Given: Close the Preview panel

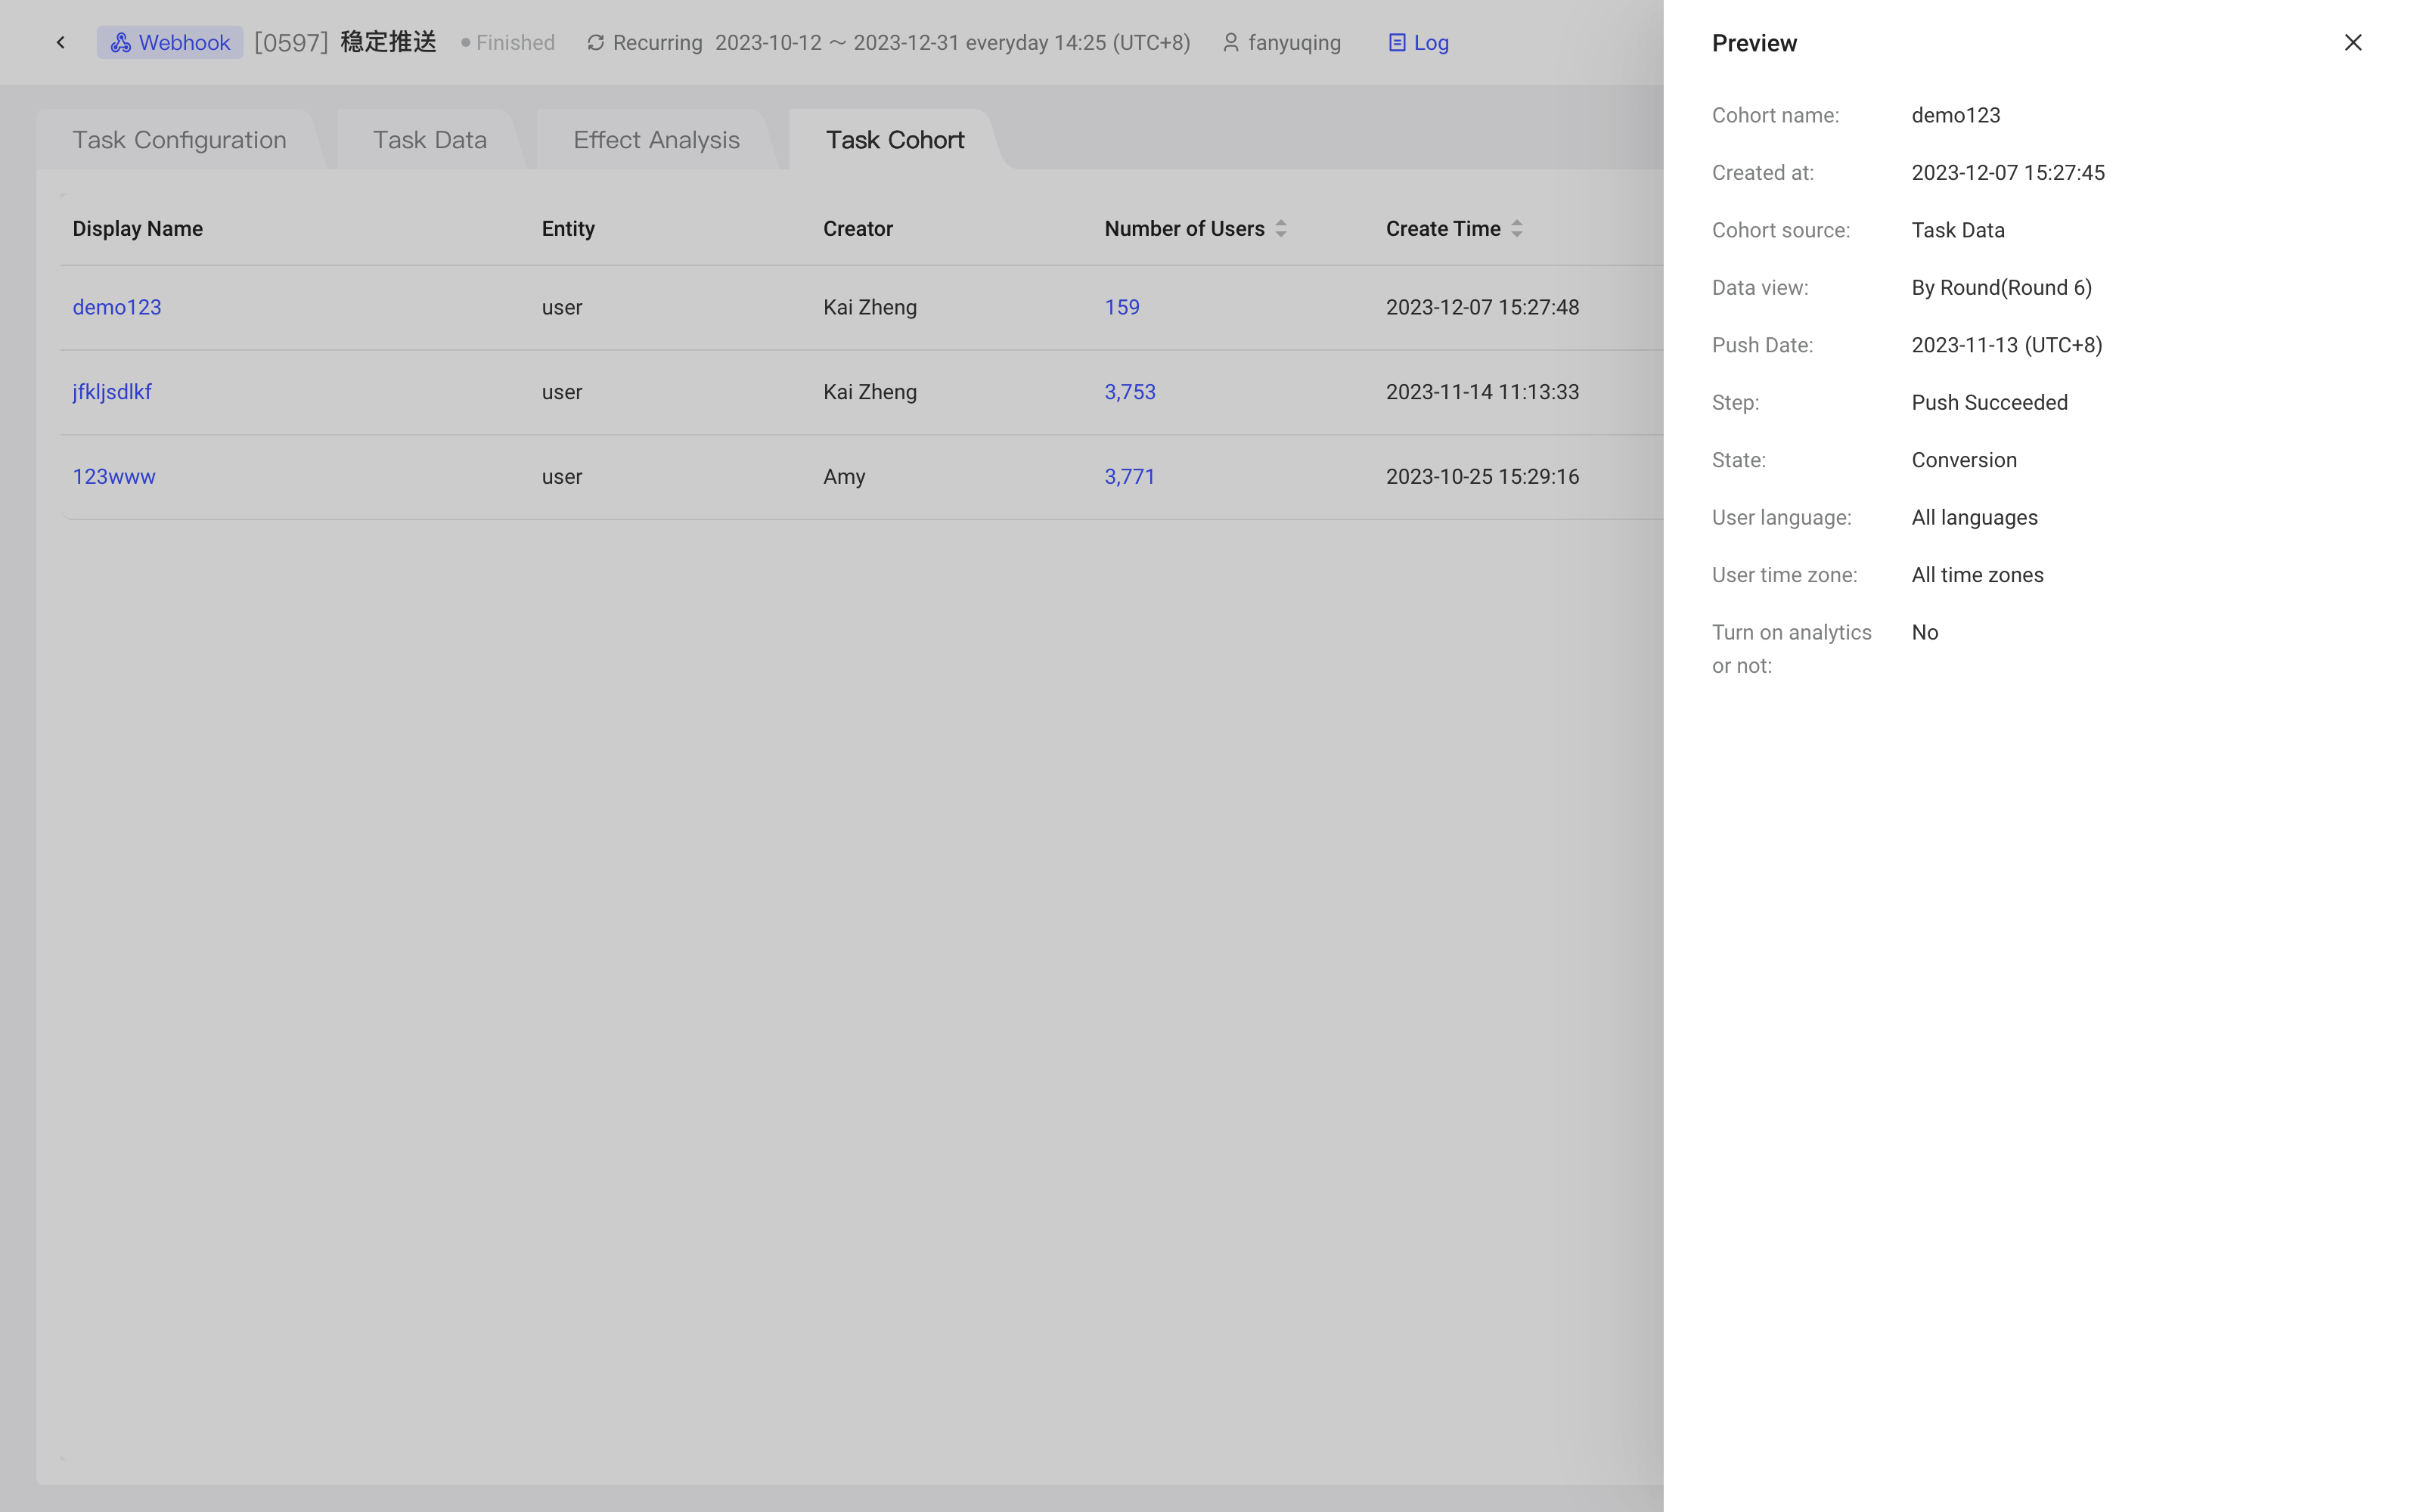Looking at the screenshot, I should [2353, 42].
